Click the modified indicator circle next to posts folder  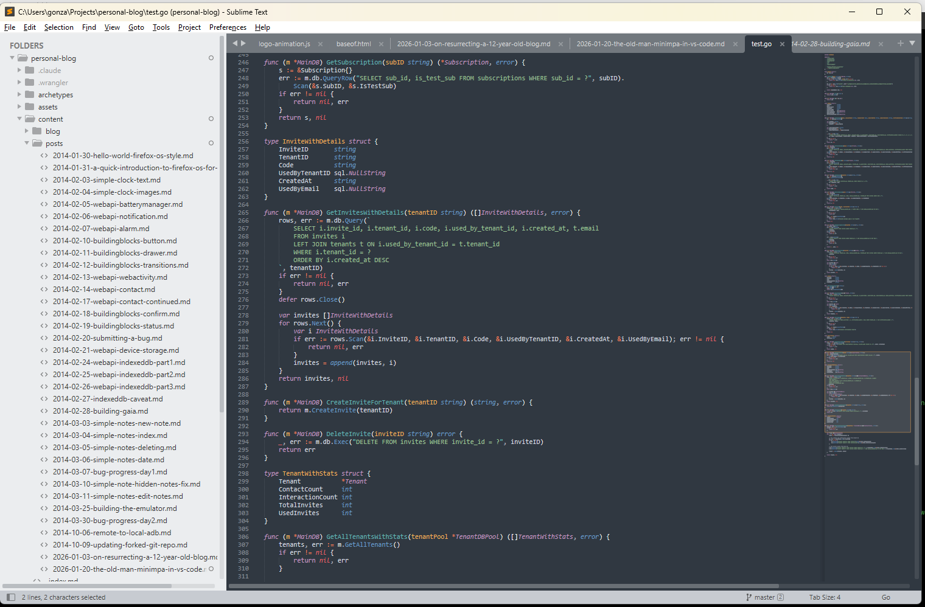211,143
